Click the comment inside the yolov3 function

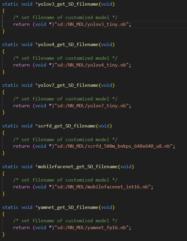point(65,18)
